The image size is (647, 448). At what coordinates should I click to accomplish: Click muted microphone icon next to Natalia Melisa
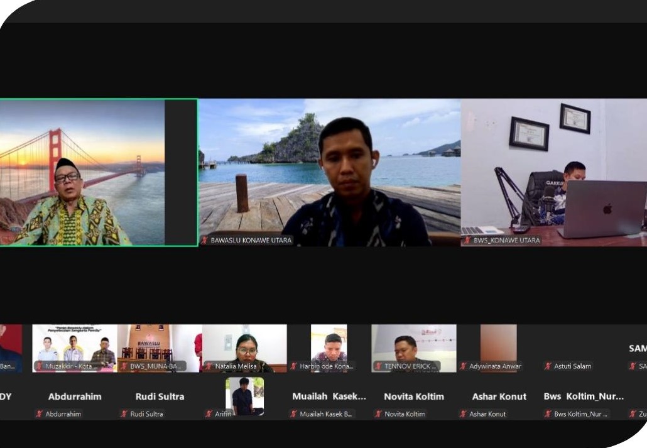pos(209,366)
